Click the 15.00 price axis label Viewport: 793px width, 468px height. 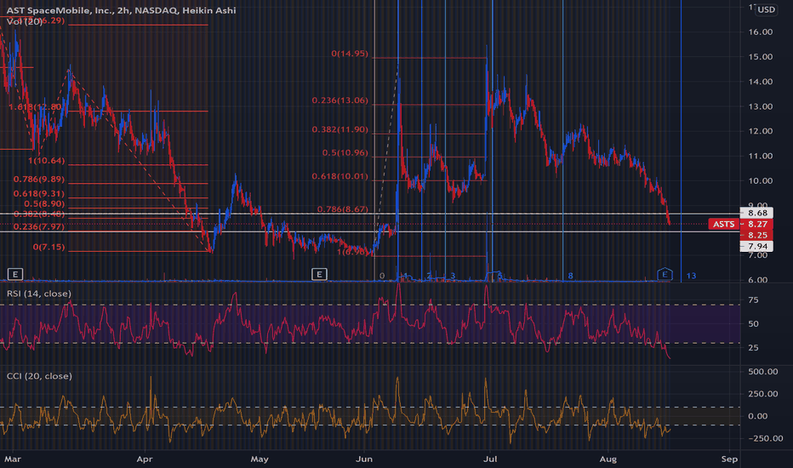(760, 57)
